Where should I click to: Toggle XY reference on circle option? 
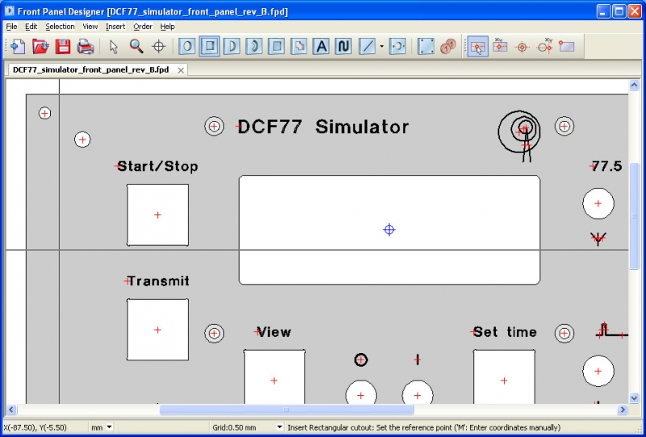544,46
